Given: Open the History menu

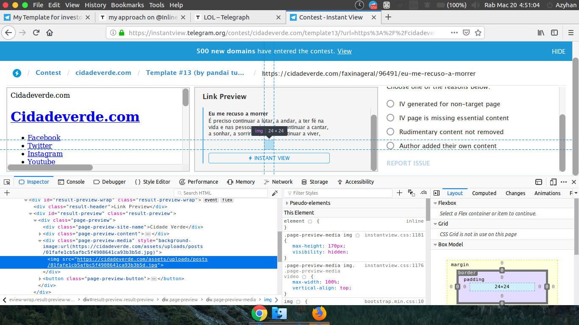Looking at the screenshot, I should [95, 5].
